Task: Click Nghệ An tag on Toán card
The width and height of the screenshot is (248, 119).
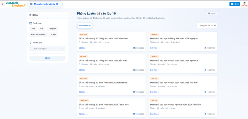Action: tap(154, 56)
